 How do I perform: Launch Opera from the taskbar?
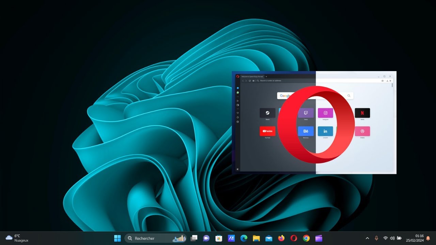(294, 238)
